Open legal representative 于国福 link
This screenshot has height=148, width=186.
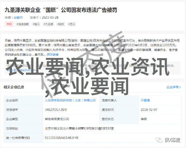(145, 100)
